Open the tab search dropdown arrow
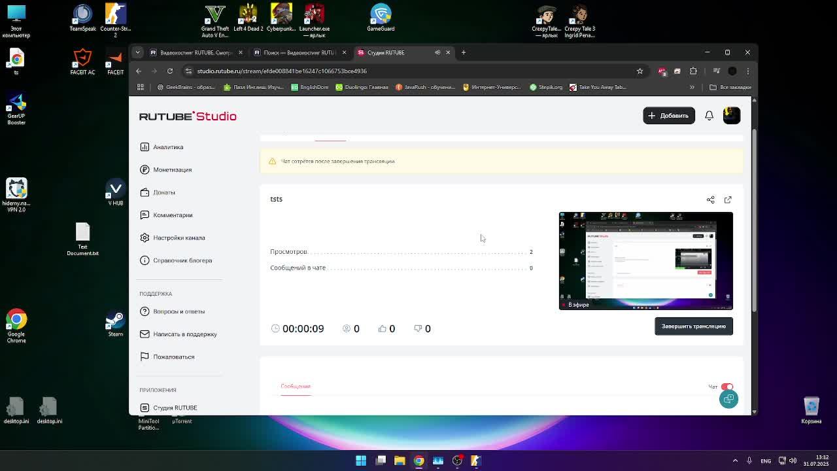This screenshot has width=837, height=471. (138, 52)
